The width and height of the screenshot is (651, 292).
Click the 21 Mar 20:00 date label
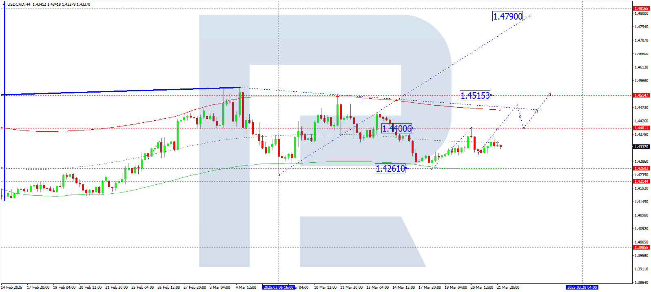click(508, 288)
